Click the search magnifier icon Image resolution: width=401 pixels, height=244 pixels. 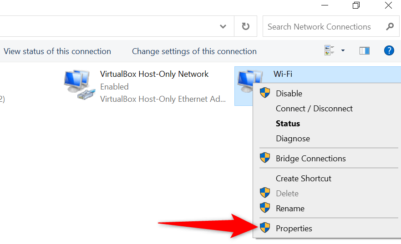(390, 27)
